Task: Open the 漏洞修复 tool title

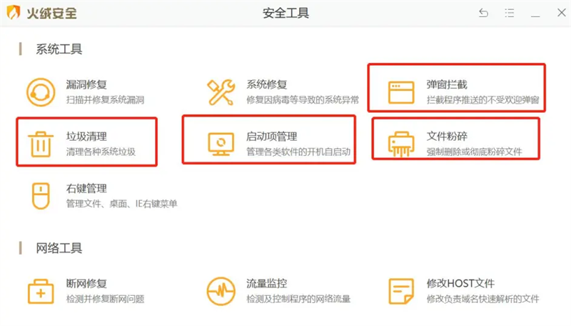Action: [86, 84]
